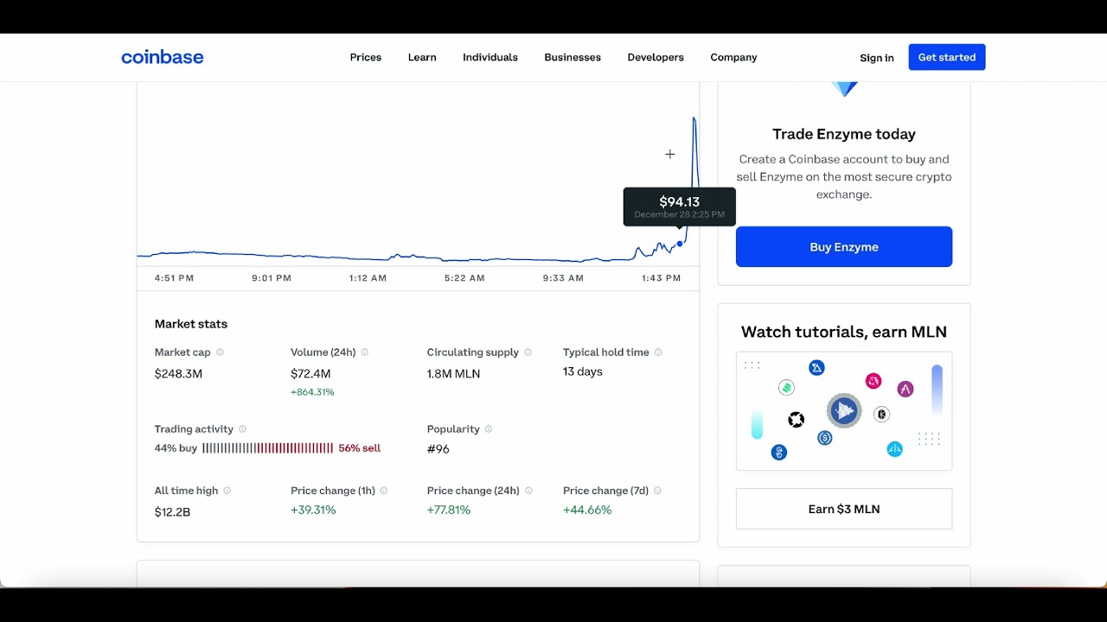Click the 4:51 PM chart axis label
1107x622 pixels.
tap(174, 278)
